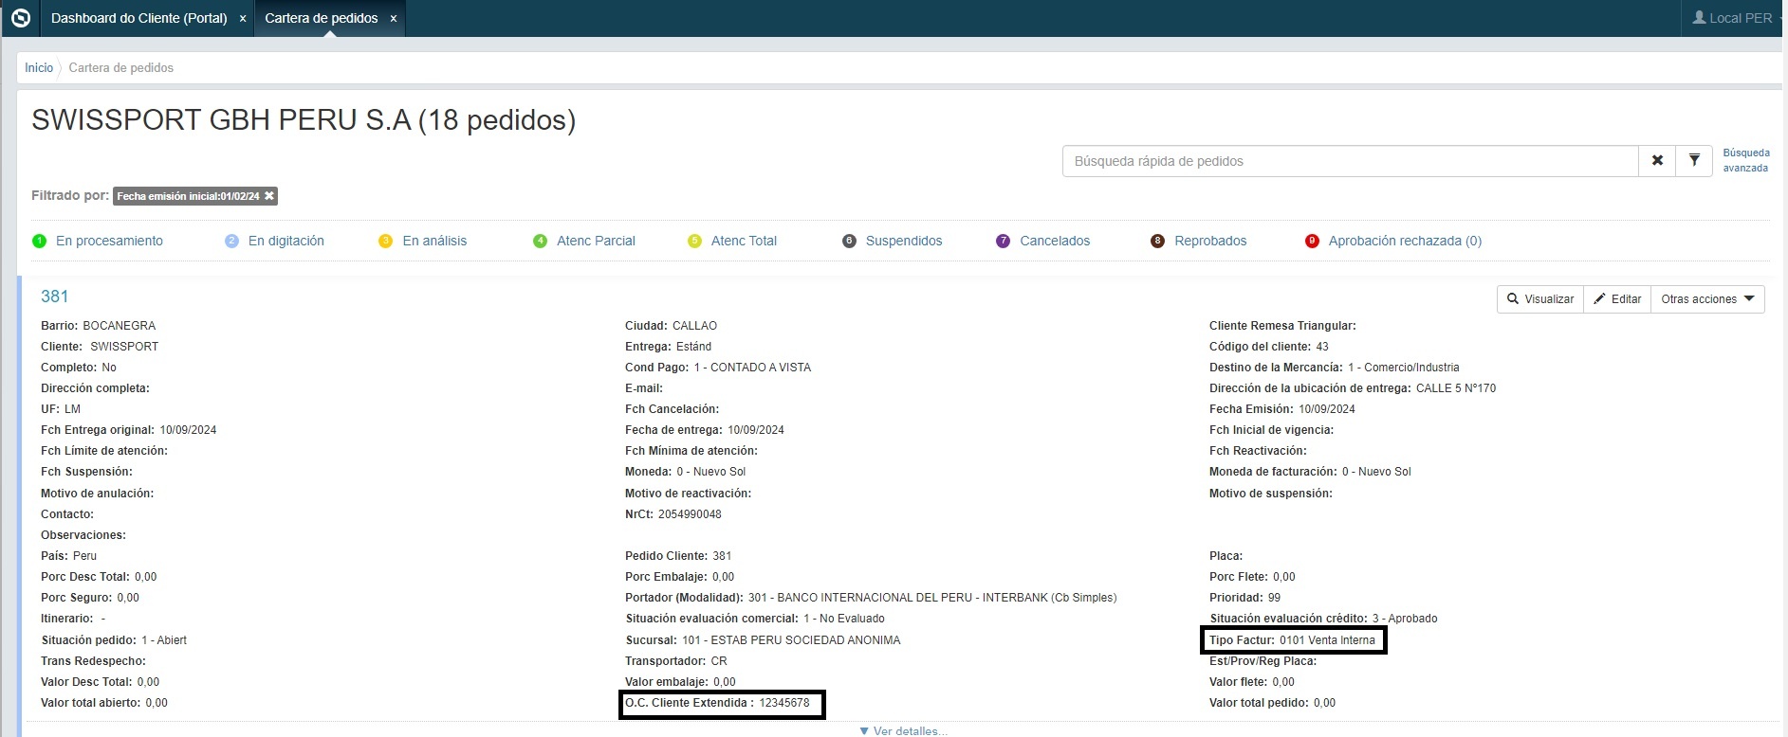Click the Pedido Cliente value 381
Image resolution: width=1788 pixels, height=737 pixels.
point(722,556)
